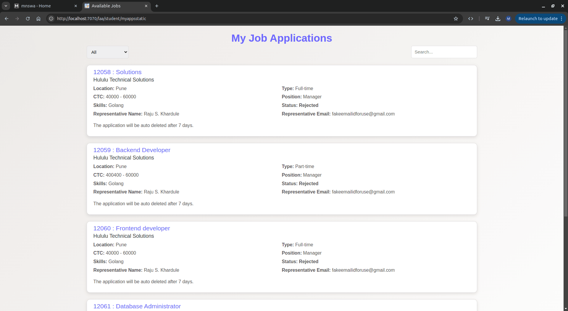Open the tab search dropdown arrow
Viewport: 568px width, 311px height.
[x=6, y=6]
